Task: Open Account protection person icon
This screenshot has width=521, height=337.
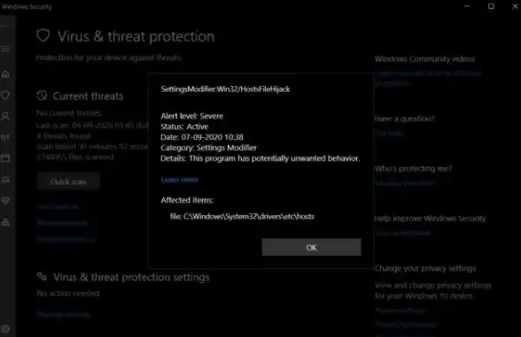Action: pos(5,116)
